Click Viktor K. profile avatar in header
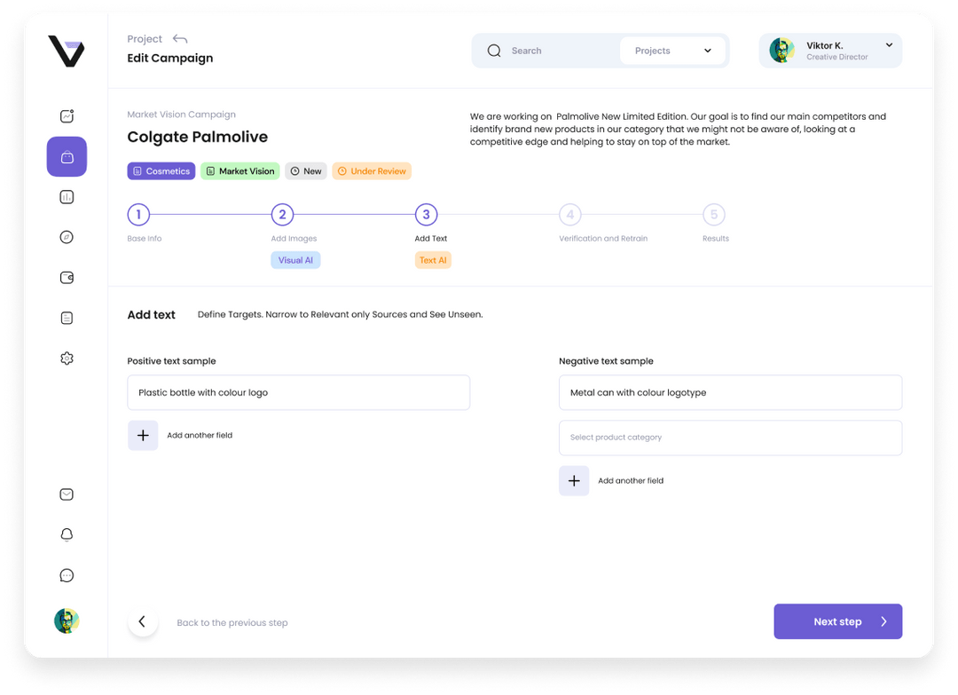 781,50
